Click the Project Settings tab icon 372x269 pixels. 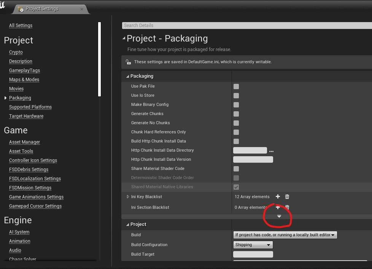click(x=21, y=9)
